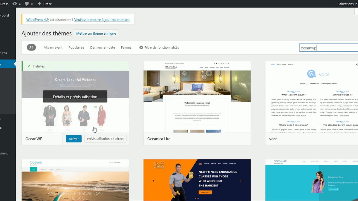Click the plus Créer icon
The image size is (358, 201).
pos(39,4)
